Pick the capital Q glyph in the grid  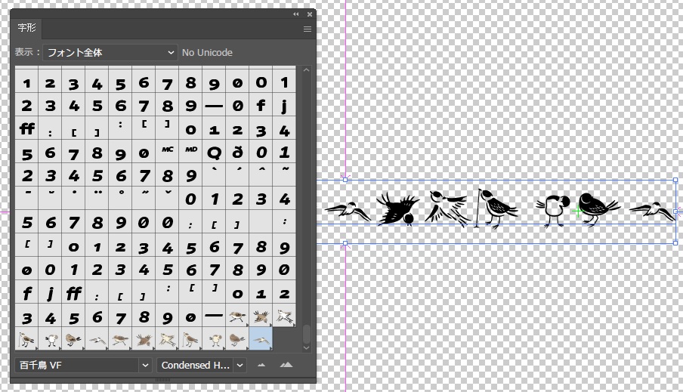(214, 152)
